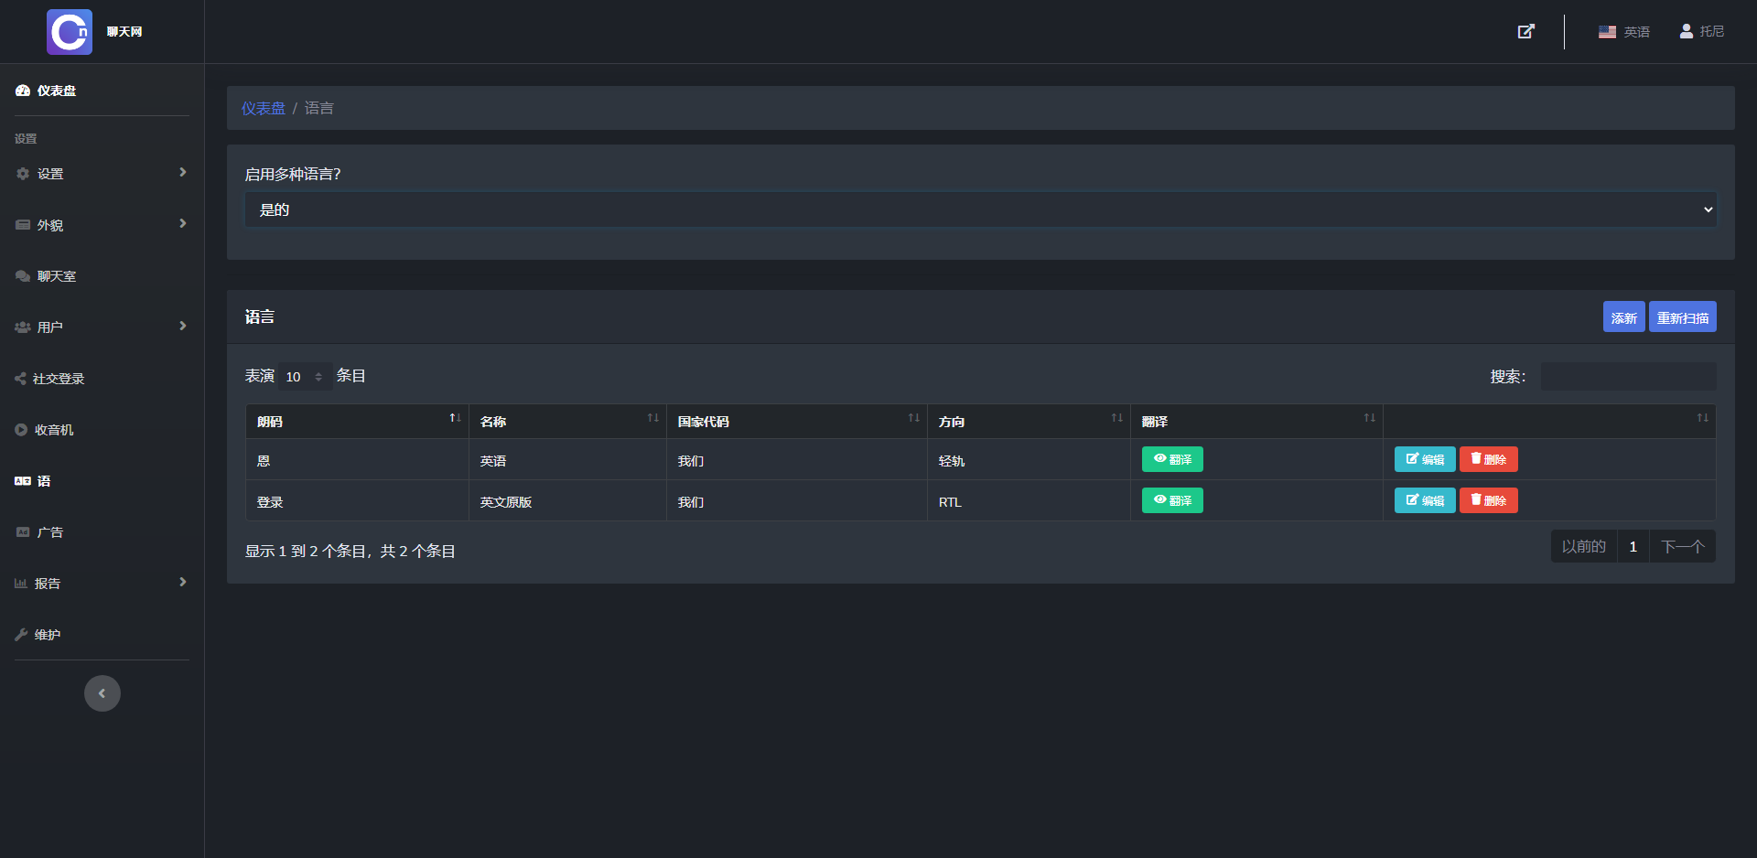Open the 启用多种语言 dropdown

(980, 209)
